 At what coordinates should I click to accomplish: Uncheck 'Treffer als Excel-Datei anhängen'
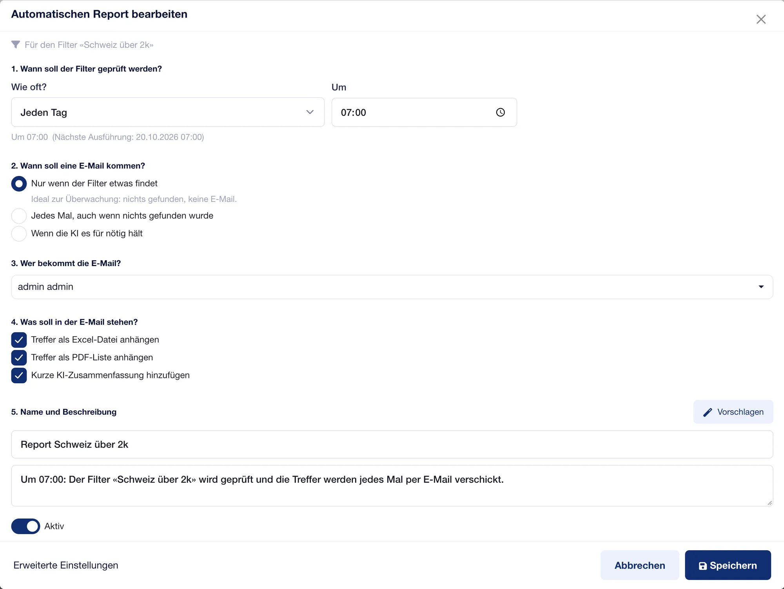(x=19, y=340)
